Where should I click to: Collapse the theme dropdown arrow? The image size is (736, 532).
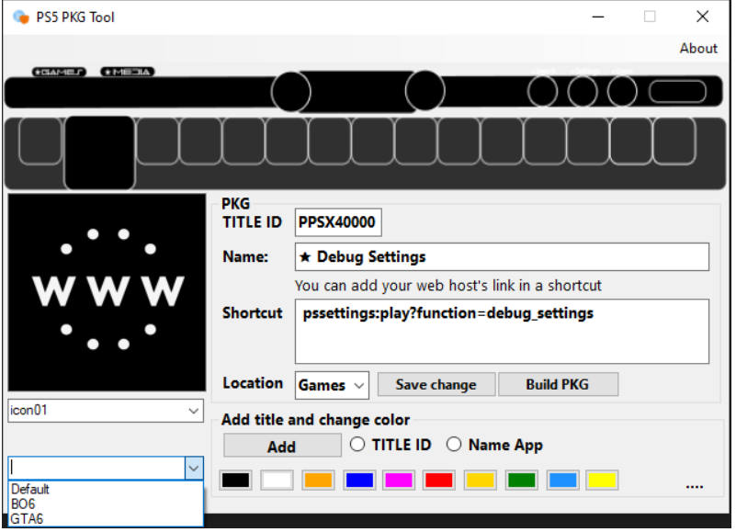coord(193,468)
